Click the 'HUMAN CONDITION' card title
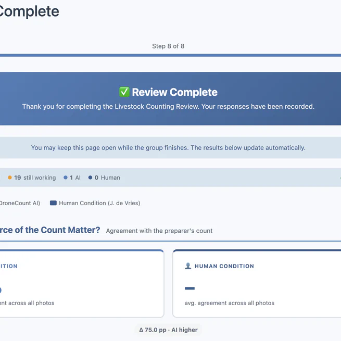The height and width of the screenshot is (341, 341). pos(224,266)
